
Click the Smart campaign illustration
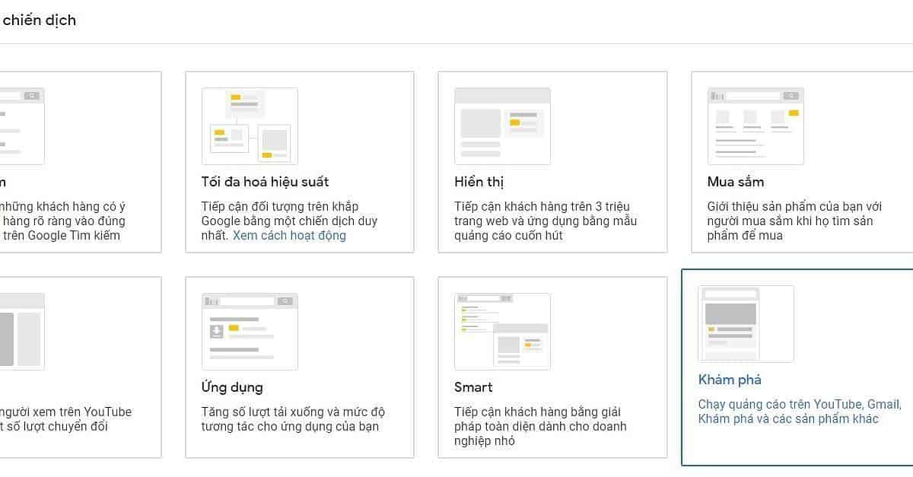pyautogui.click(x=502, y=332)
